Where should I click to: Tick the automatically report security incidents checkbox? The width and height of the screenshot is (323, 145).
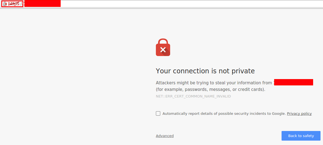click(158, 113)
